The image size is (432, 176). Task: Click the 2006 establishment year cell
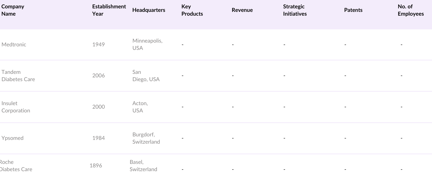click(98, 76)
